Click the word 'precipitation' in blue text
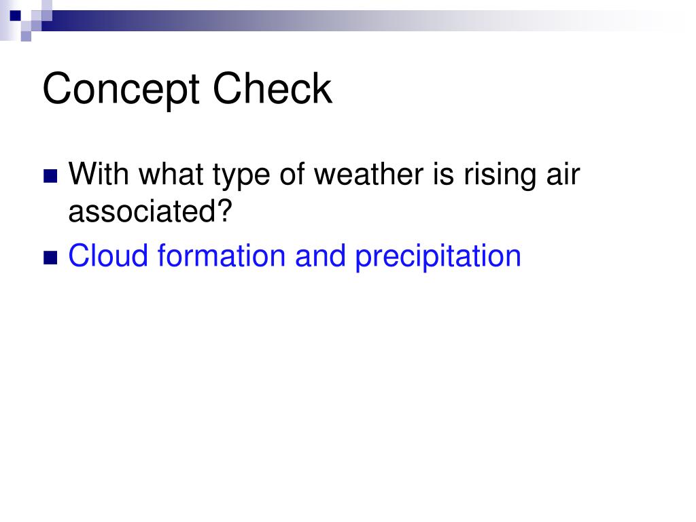 coord(438,257)
